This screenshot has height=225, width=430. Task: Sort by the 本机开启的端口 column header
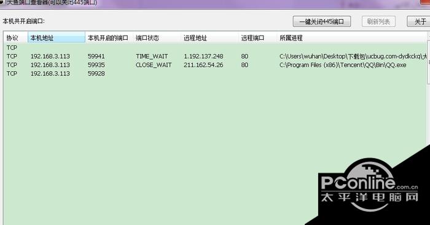pyautogui.click(x=109, y=38)
